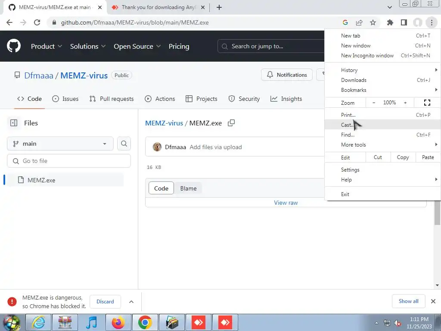Click the Chrome three-dot menu icon
Screen dimensions: 441x331
(x=432, y=22)
